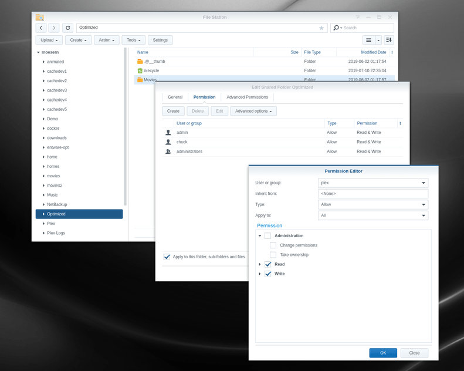Image resolution: width=464 pixels, height=371 pixels.
Task: Check Change permissions
Action: pyautogui.click(x=273, y=245)
